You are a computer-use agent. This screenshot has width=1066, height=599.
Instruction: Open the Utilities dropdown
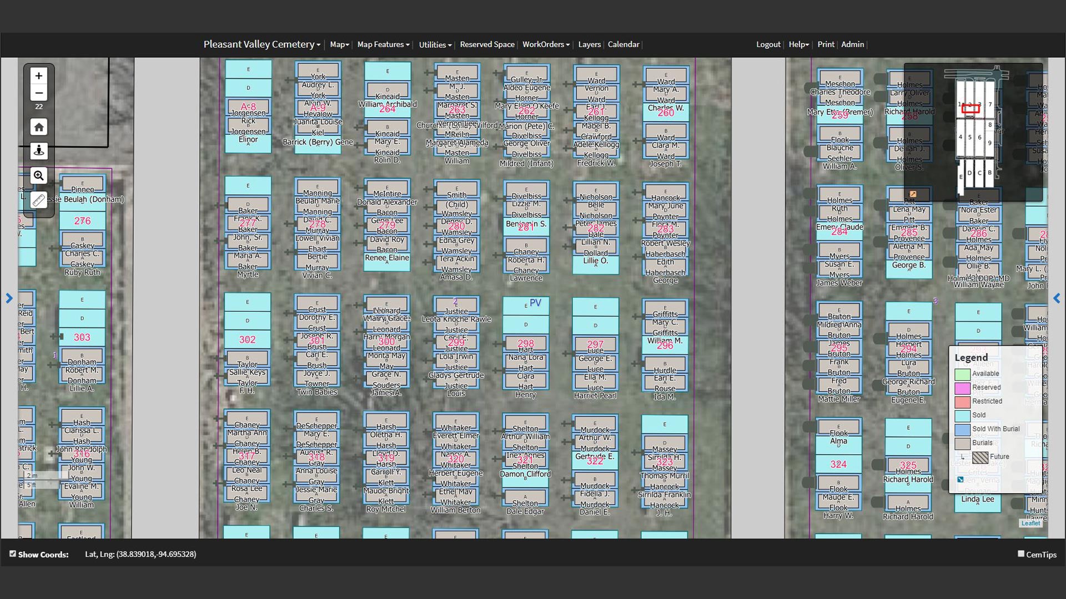coord(435,45)
